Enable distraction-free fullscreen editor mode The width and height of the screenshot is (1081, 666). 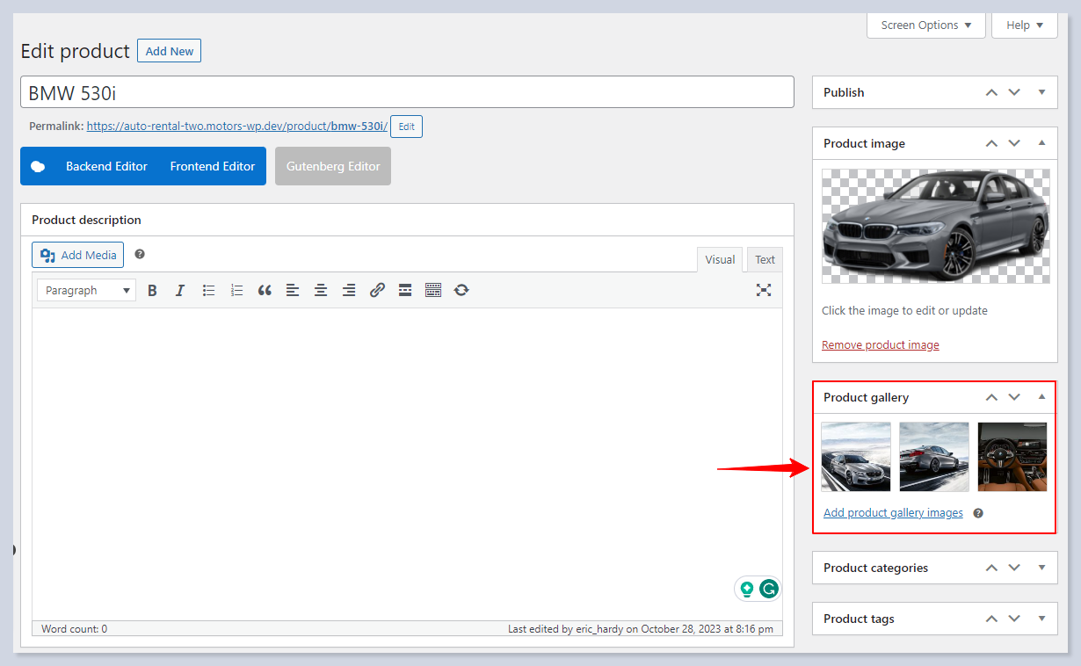click(x=764, y=290)
